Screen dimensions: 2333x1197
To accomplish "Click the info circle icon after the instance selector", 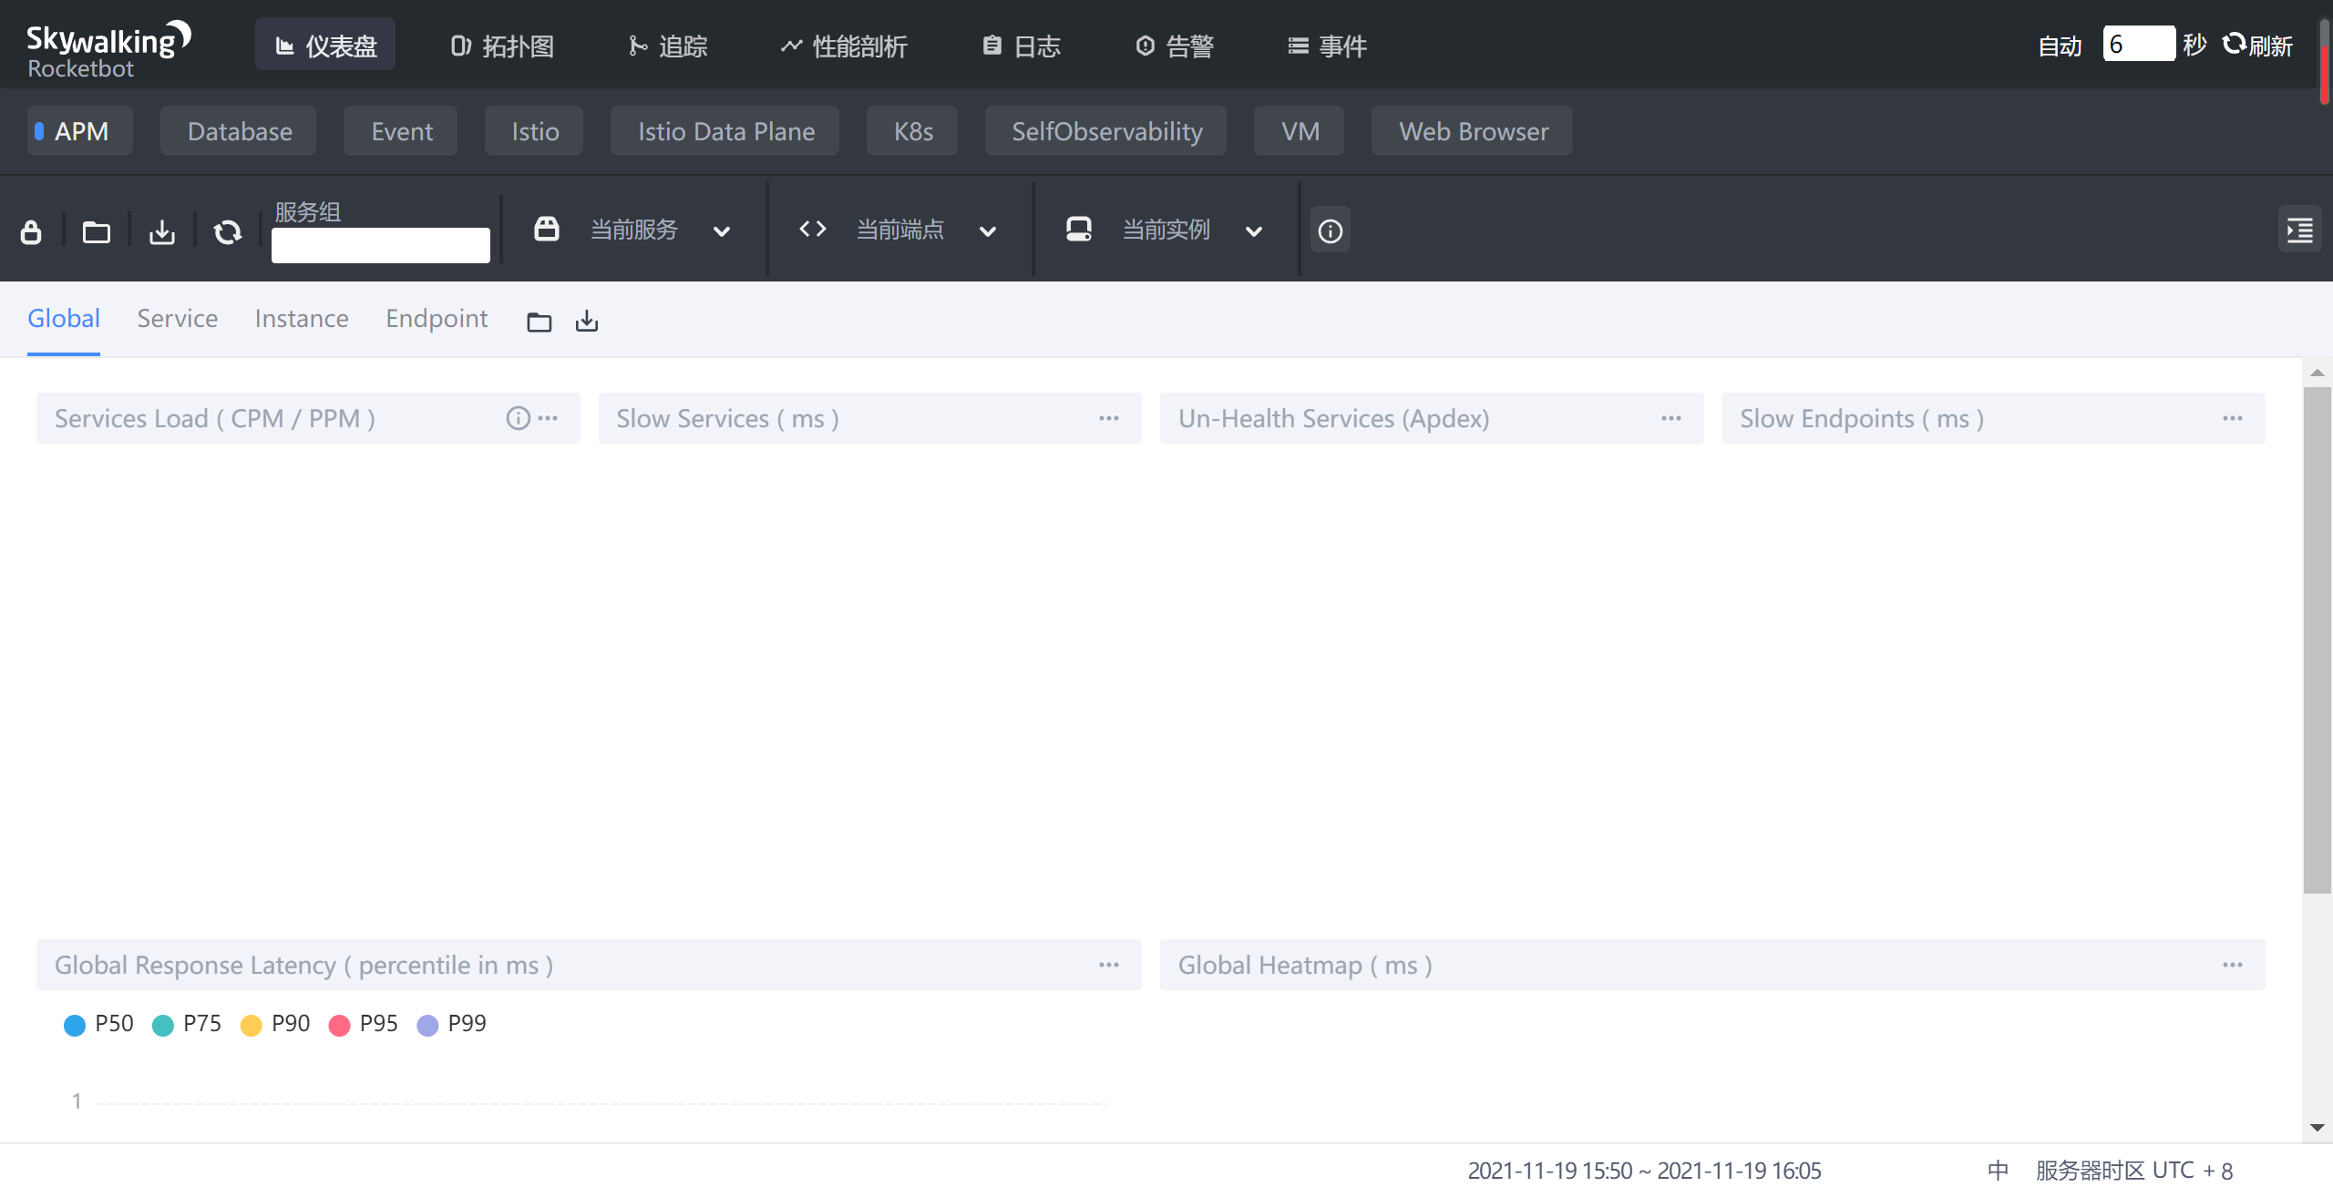I will click(x=1330, y=230).
